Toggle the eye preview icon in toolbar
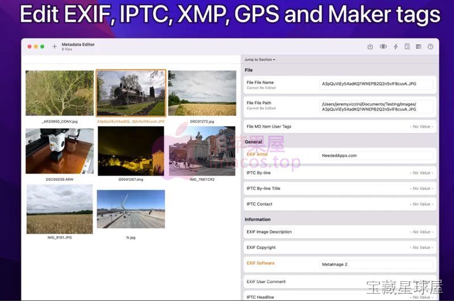This screenshot has height=301, width=454. 383,46
